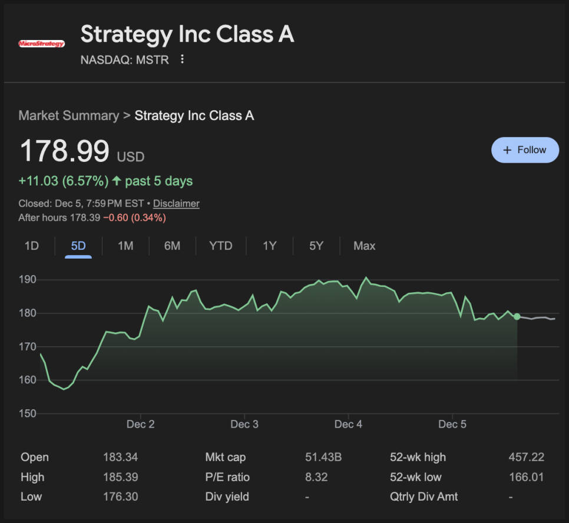569x523 pixels.
Task: Click the Mkt cap value 51.43B
Action: point(323,457)
